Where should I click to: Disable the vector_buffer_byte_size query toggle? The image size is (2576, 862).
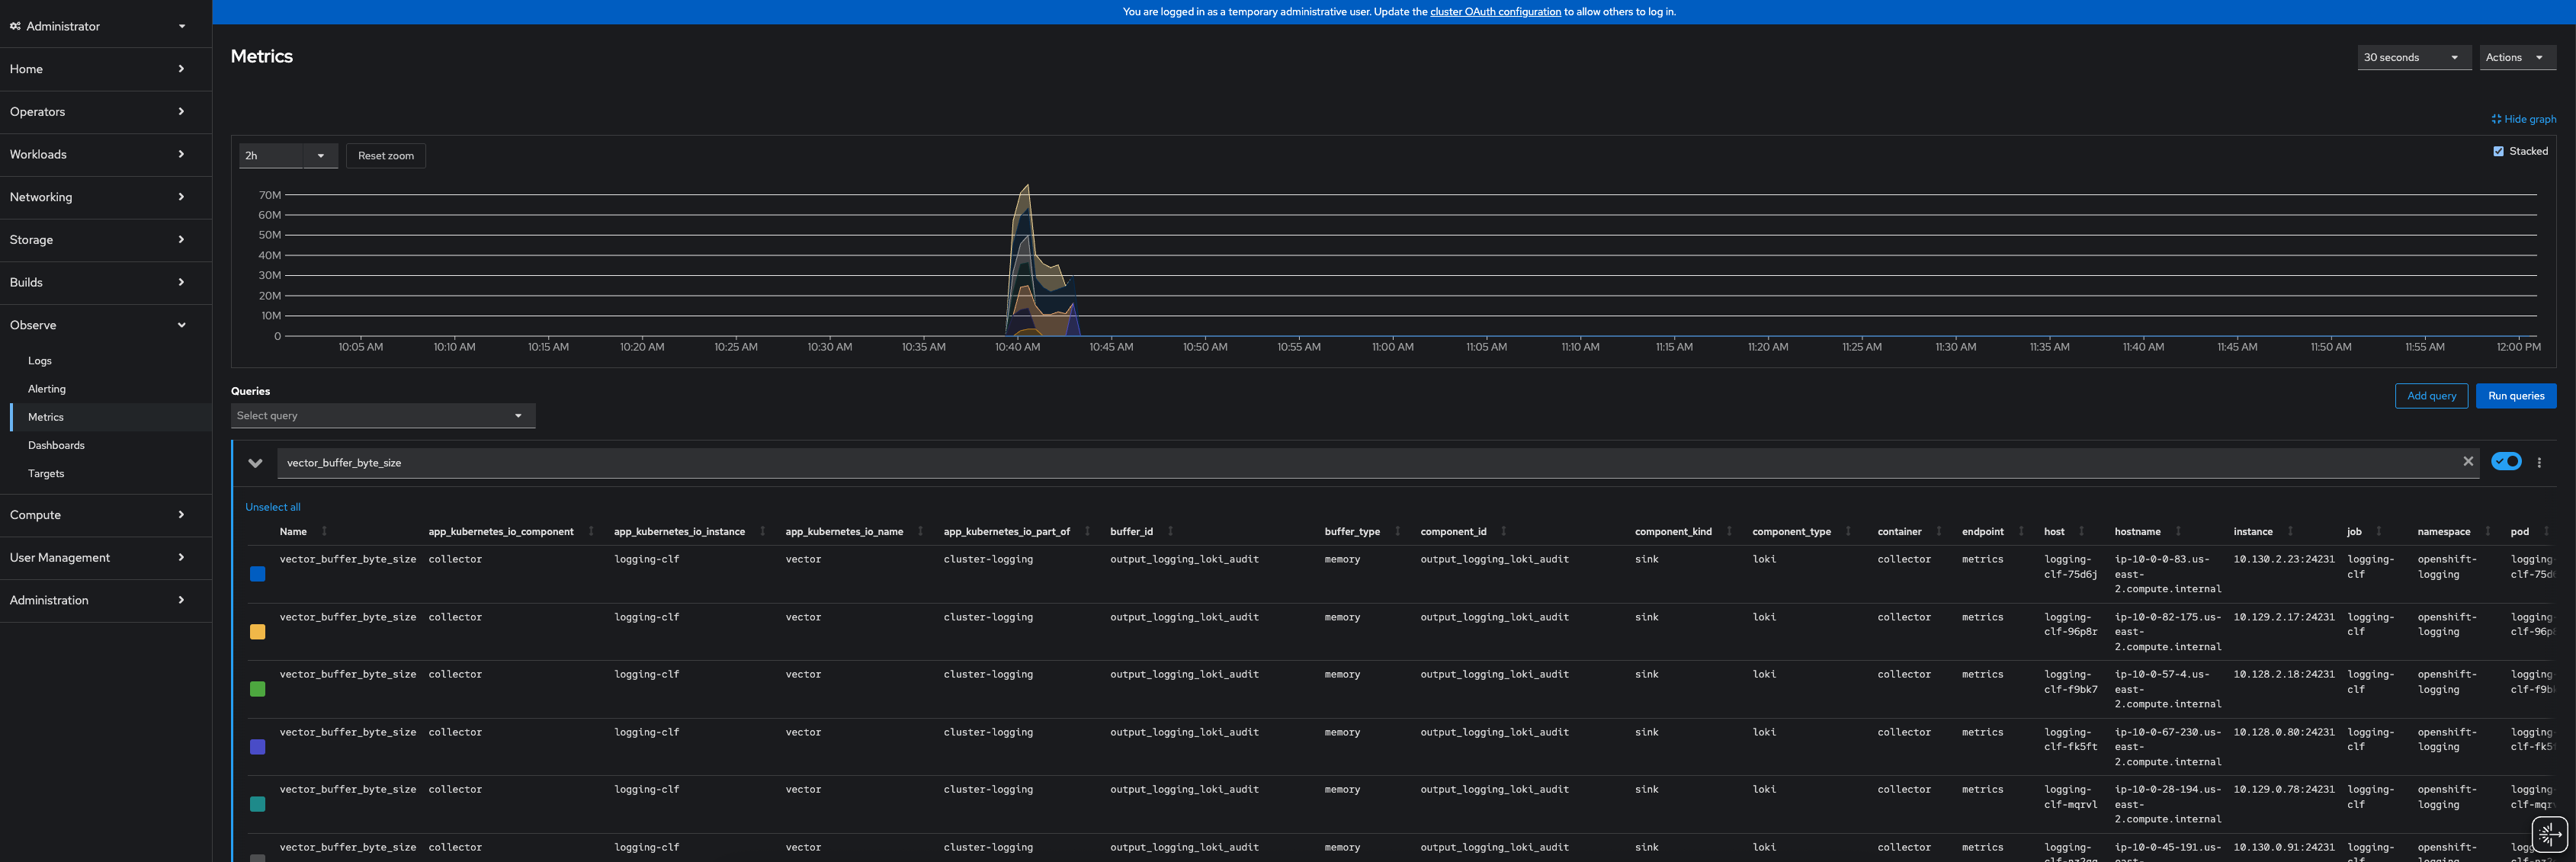pyautogui.click(x=2506, y=461)
